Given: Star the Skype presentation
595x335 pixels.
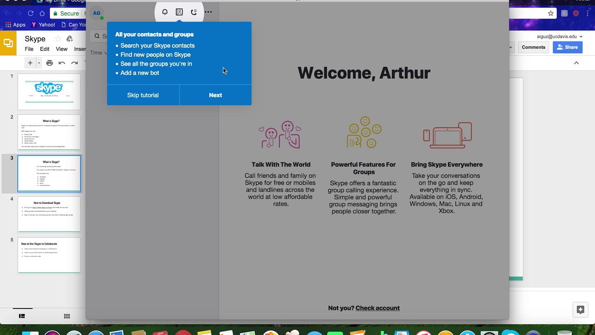Looking at the screenshot, I should point(58,39).
